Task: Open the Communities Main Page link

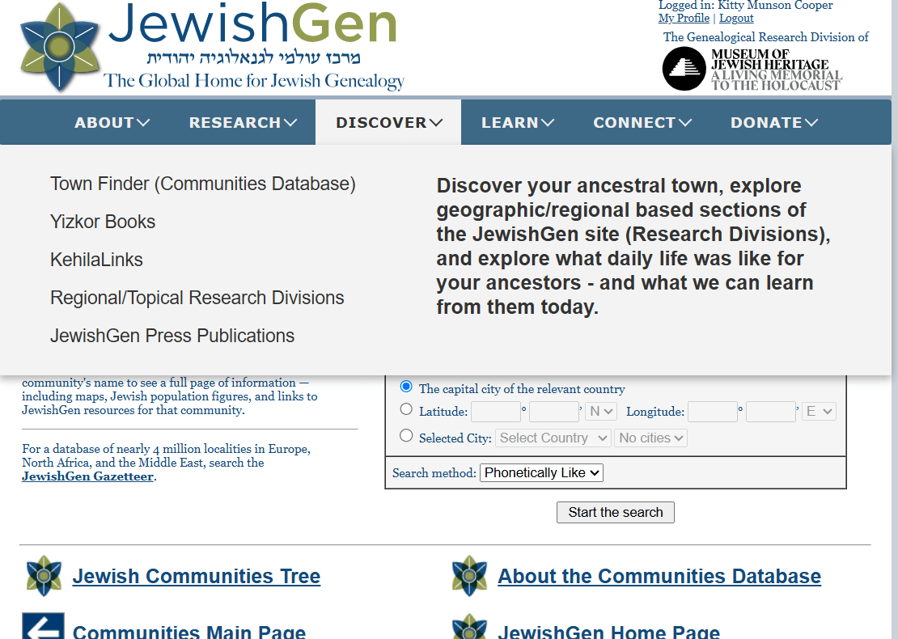Action: pos(189,631)
